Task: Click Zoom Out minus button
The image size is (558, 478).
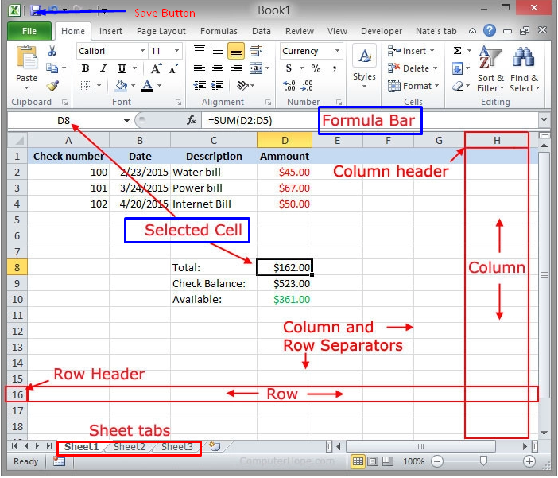Action: point(437,461)
